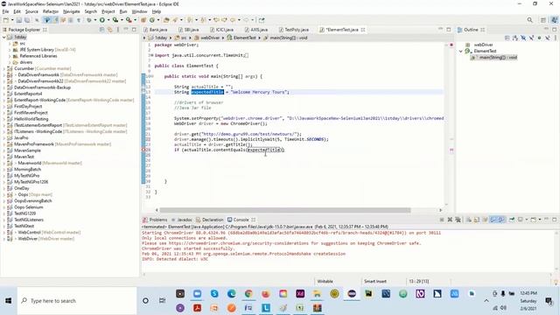Click the Windows Start button
This screenshot has width=560, height=315.
(x=8, y=301)
